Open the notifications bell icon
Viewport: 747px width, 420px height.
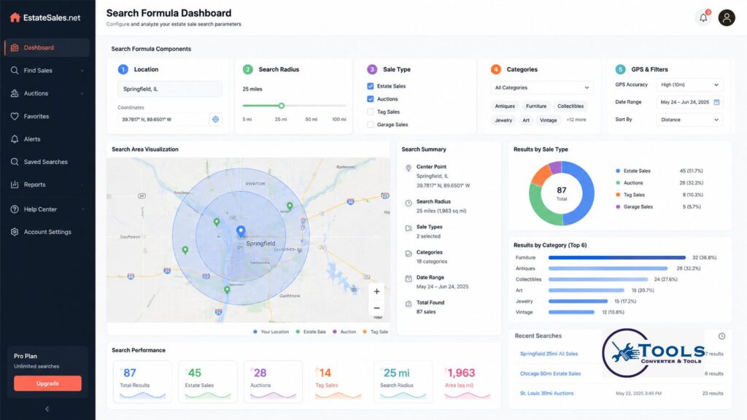click(x=703, y=18)
